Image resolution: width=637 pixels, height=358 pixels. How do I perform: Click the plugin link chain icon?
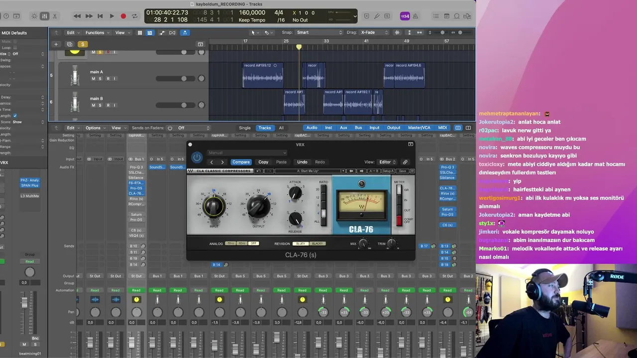coord(405,162)
